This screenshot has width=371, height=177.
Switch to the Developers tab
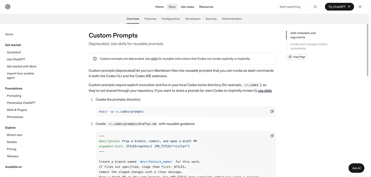193,19
